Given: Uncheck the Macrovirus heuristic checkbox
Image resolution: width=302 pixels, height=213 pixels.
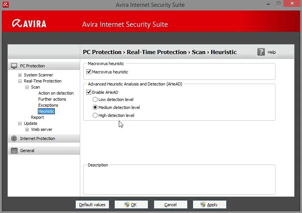Looking at the screenshot, I should pos(89,72).
